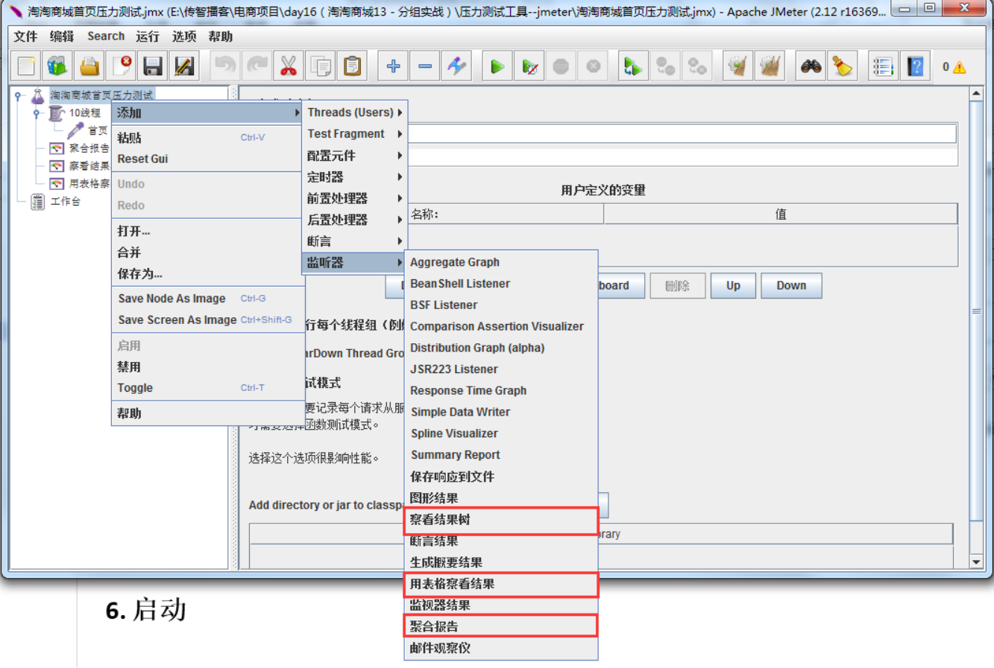Click the blue Help question-mark icon
Image resolution: width=994 pixels, height=668 pixels.
[x=915, y=66]
